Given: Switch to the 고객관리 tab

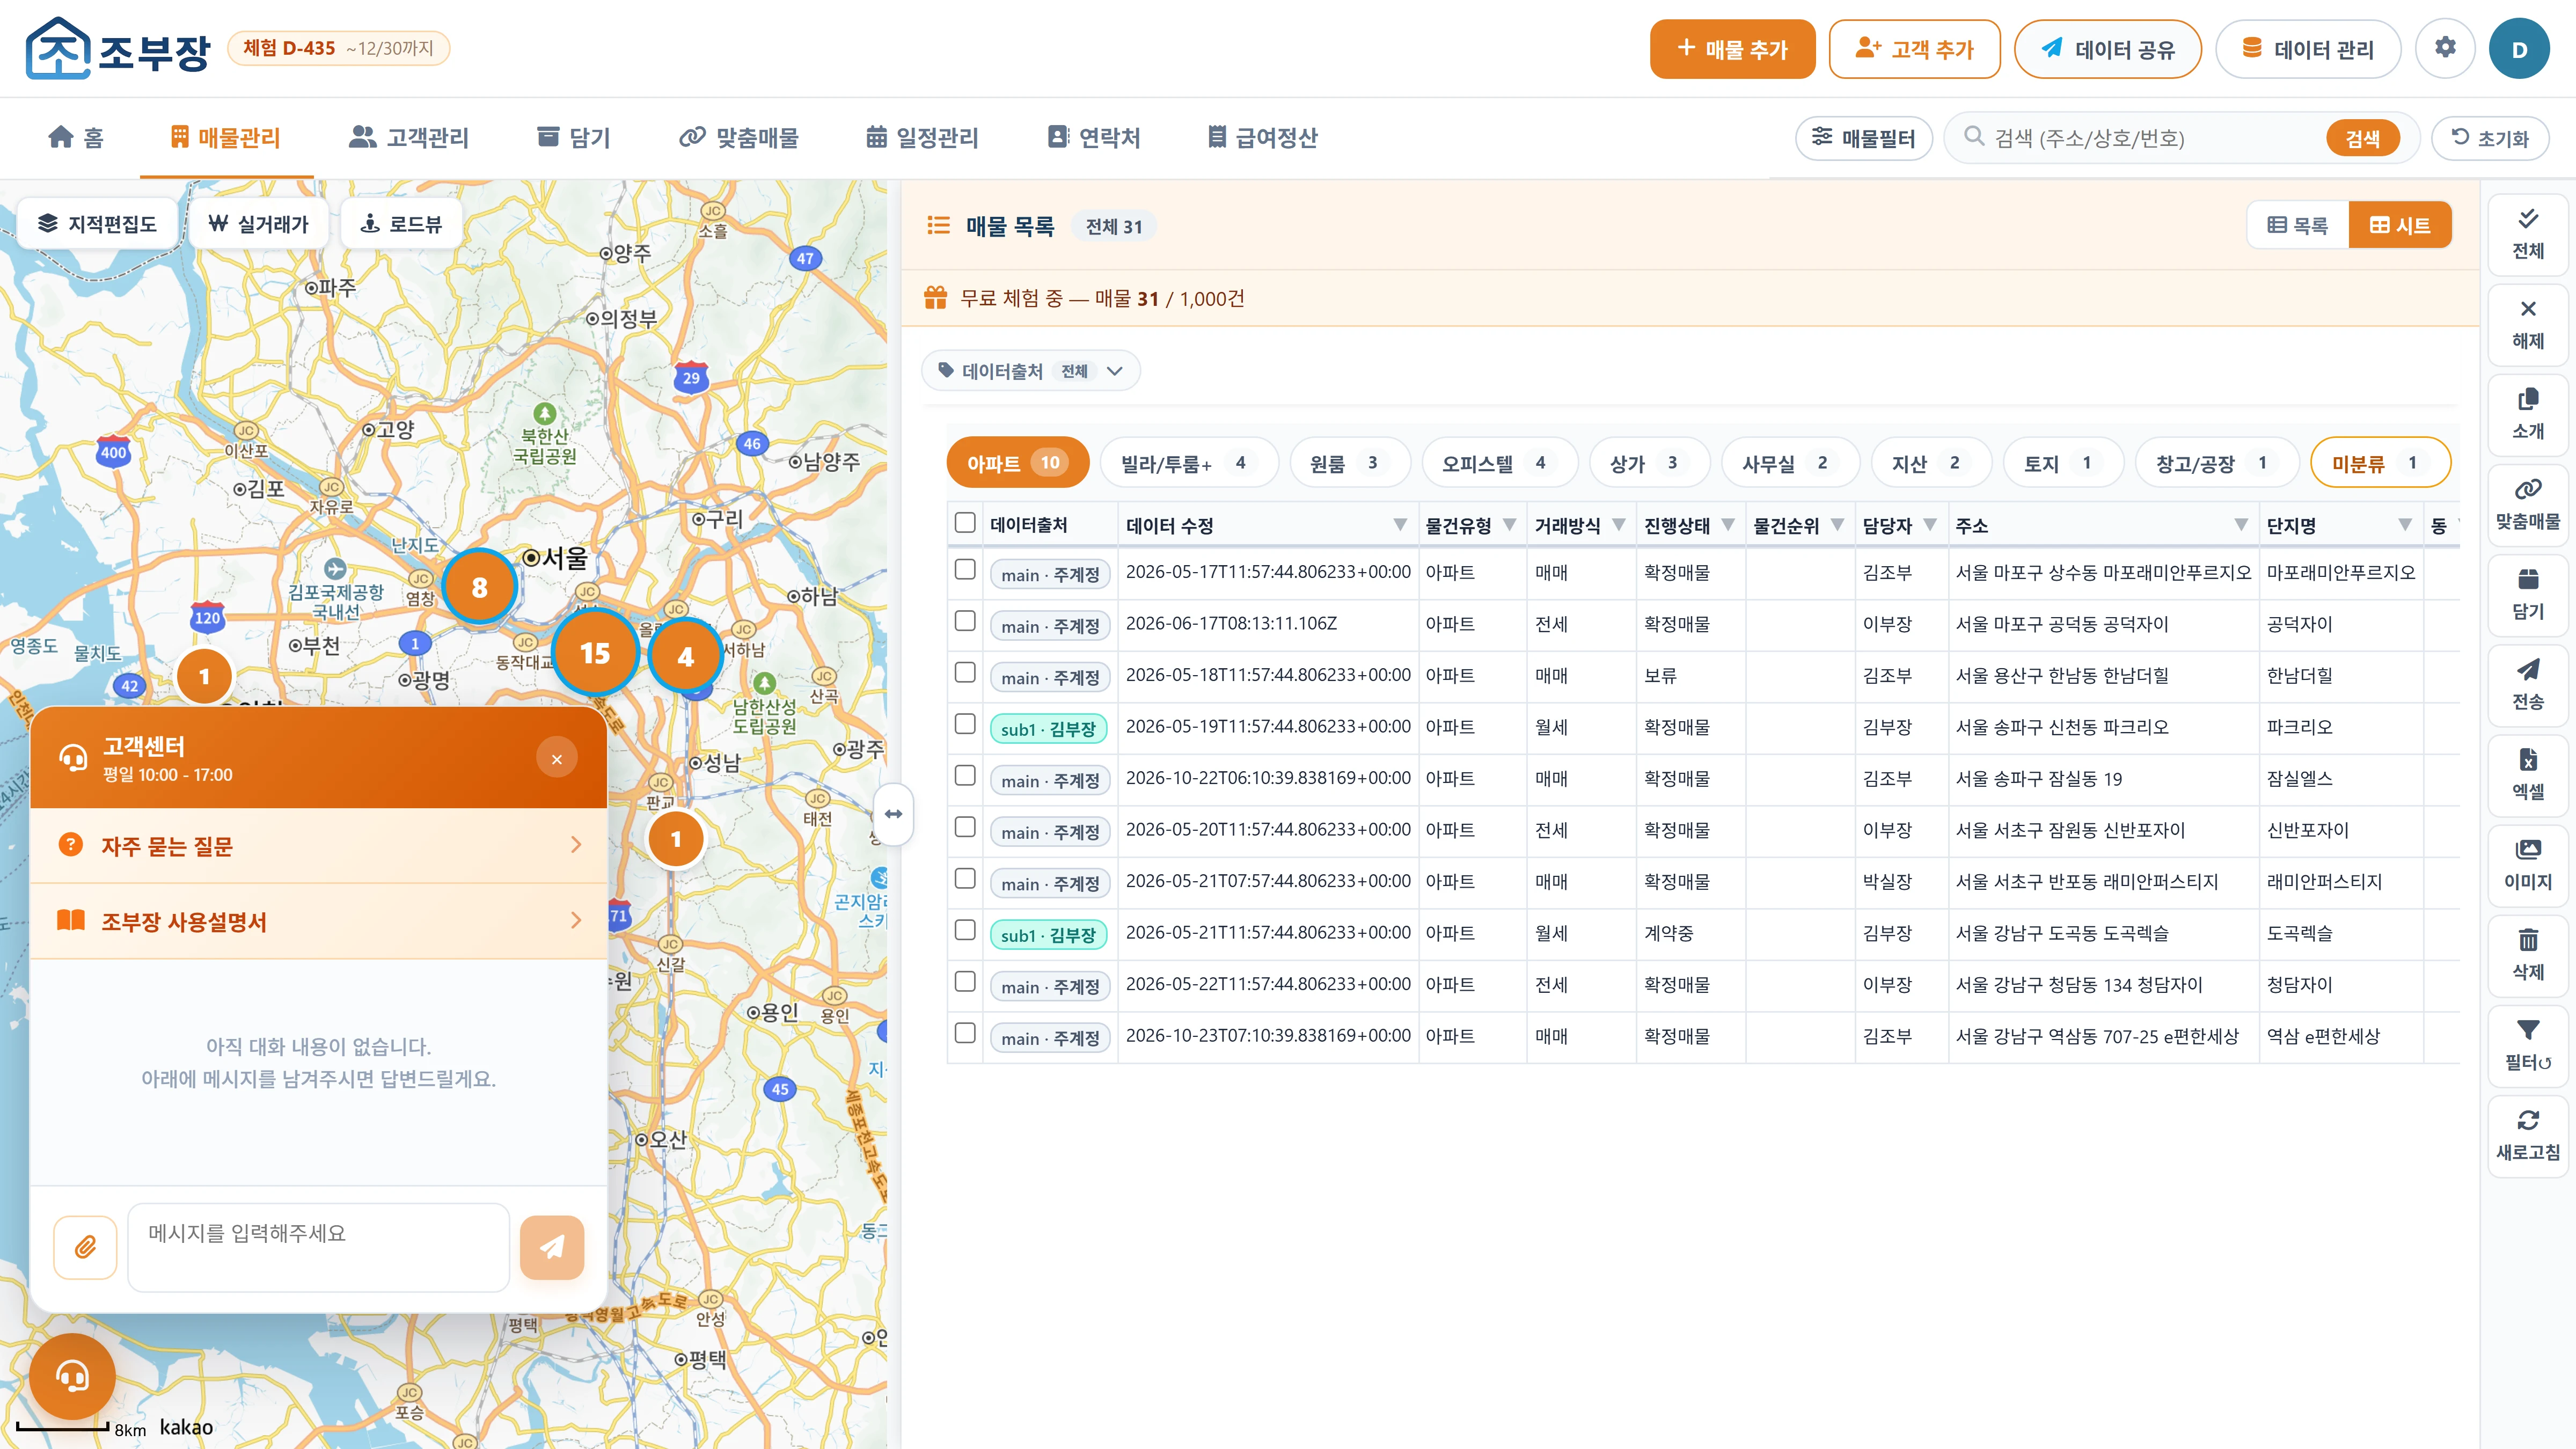Looking at the screenshot, I should (x=408, y=137).
